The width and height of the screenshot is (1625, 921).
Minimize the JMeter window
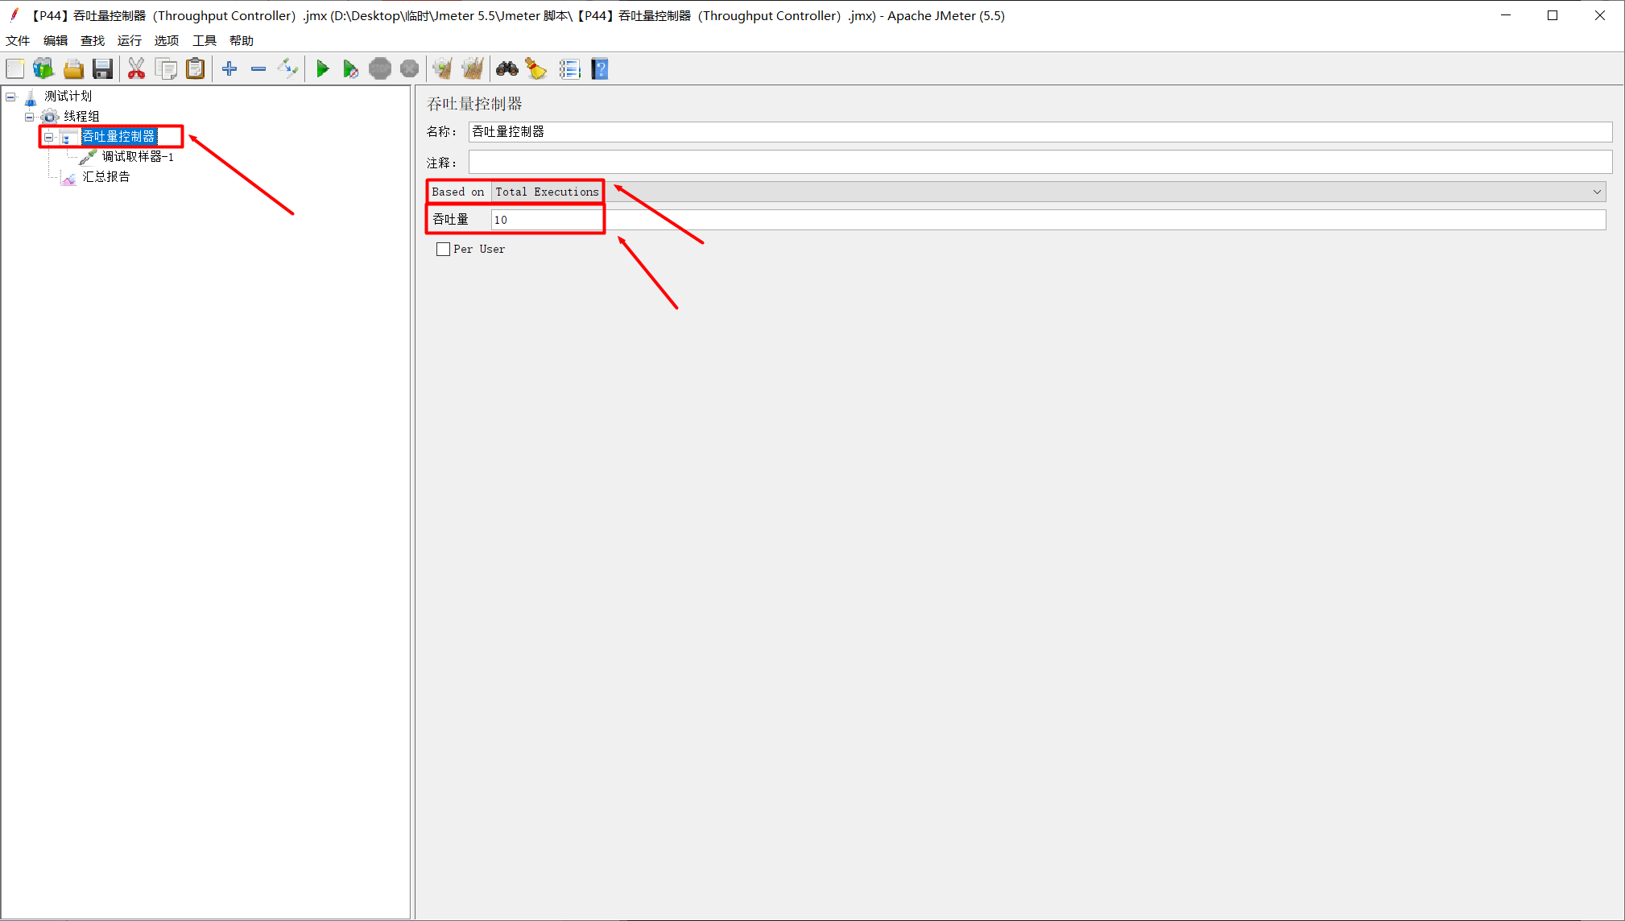tap(1506, 15)
